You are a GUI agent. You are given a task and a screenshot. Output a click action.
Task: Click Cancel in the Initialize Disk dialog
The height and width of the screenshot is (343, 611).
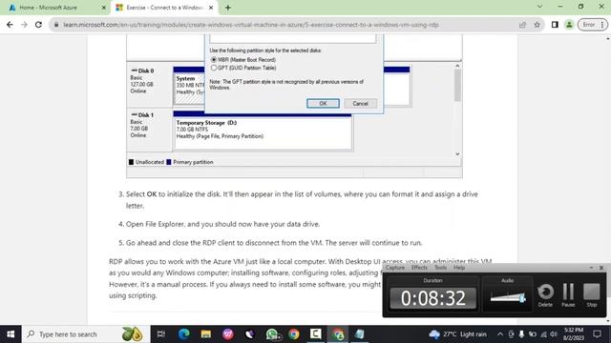click(x=360, y=104)
